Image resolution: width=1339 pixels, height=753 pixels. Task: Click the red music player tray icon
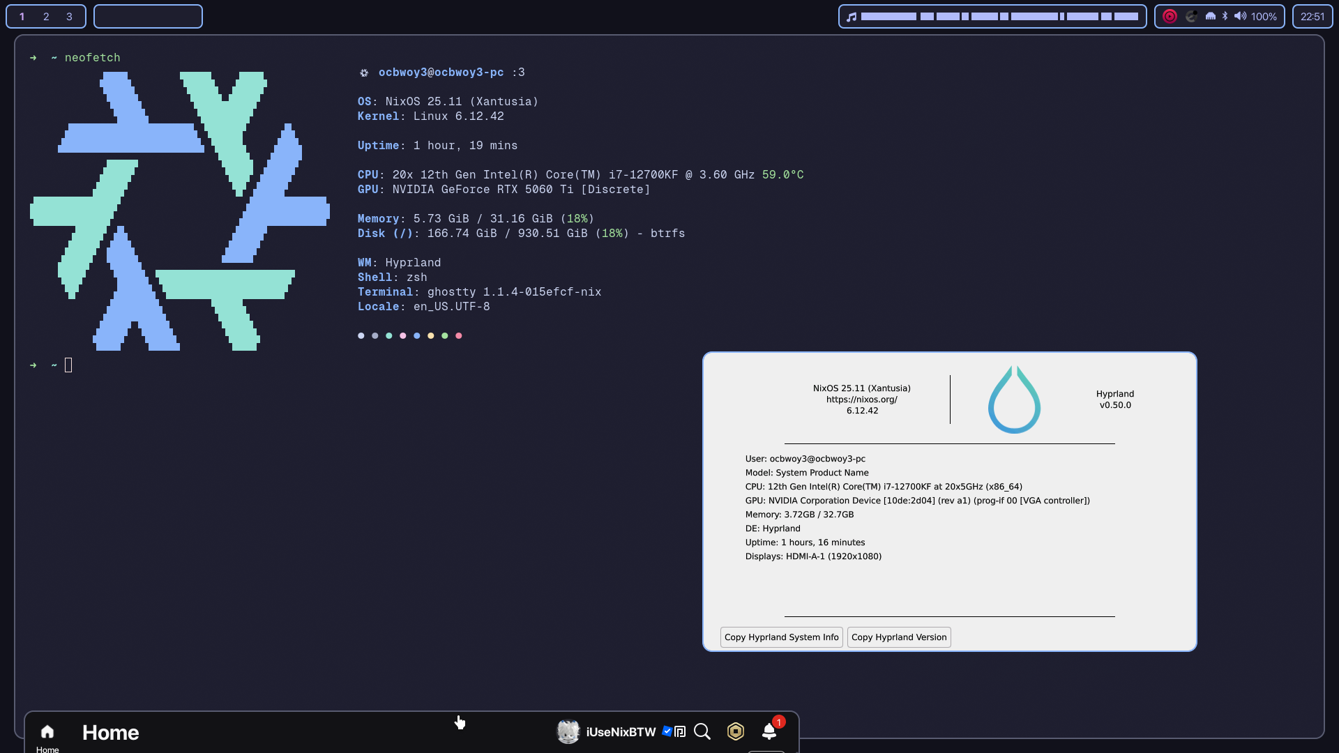1170,16
